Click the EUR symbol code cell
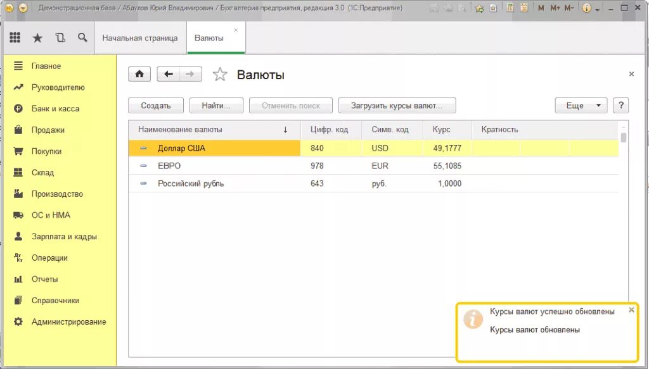649x369 pixels. click(392, 166)
